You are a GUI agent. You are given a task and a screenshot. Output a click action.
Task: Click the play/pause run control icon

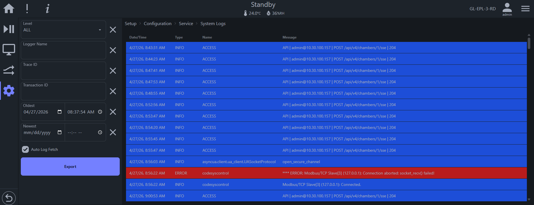9,29
